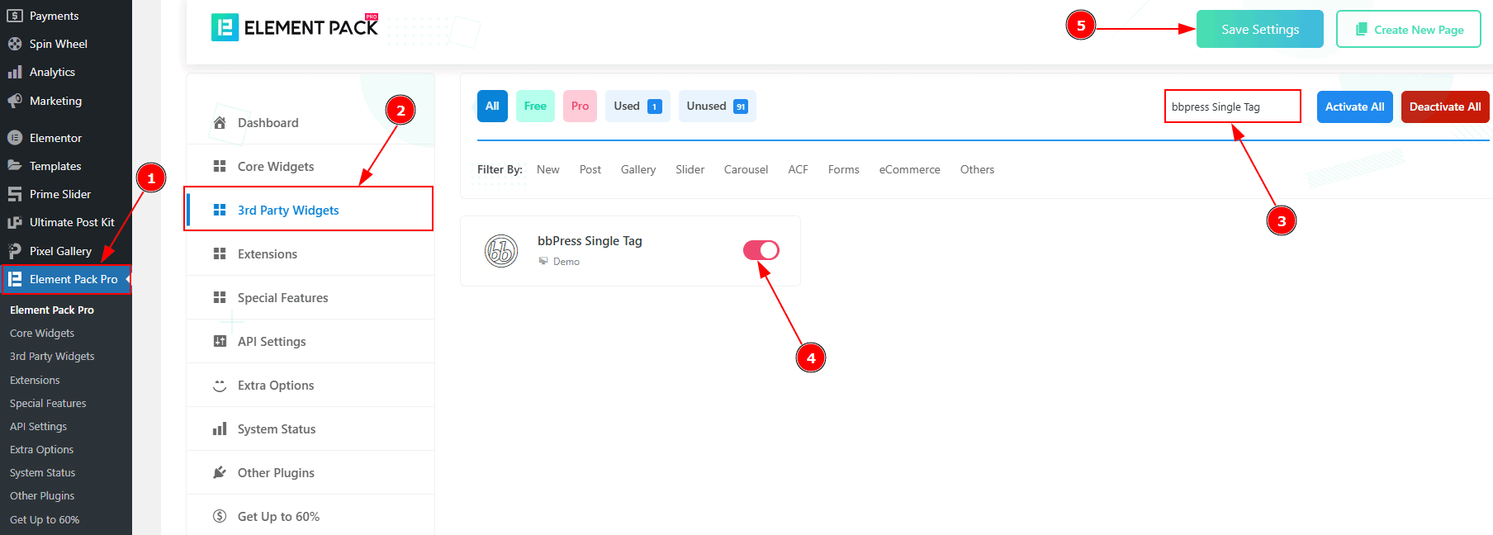Image resolution: width=1493 pixels, height=535 pixels.
Task: Click the Extensions grid icon
Action: click(220, 254)
